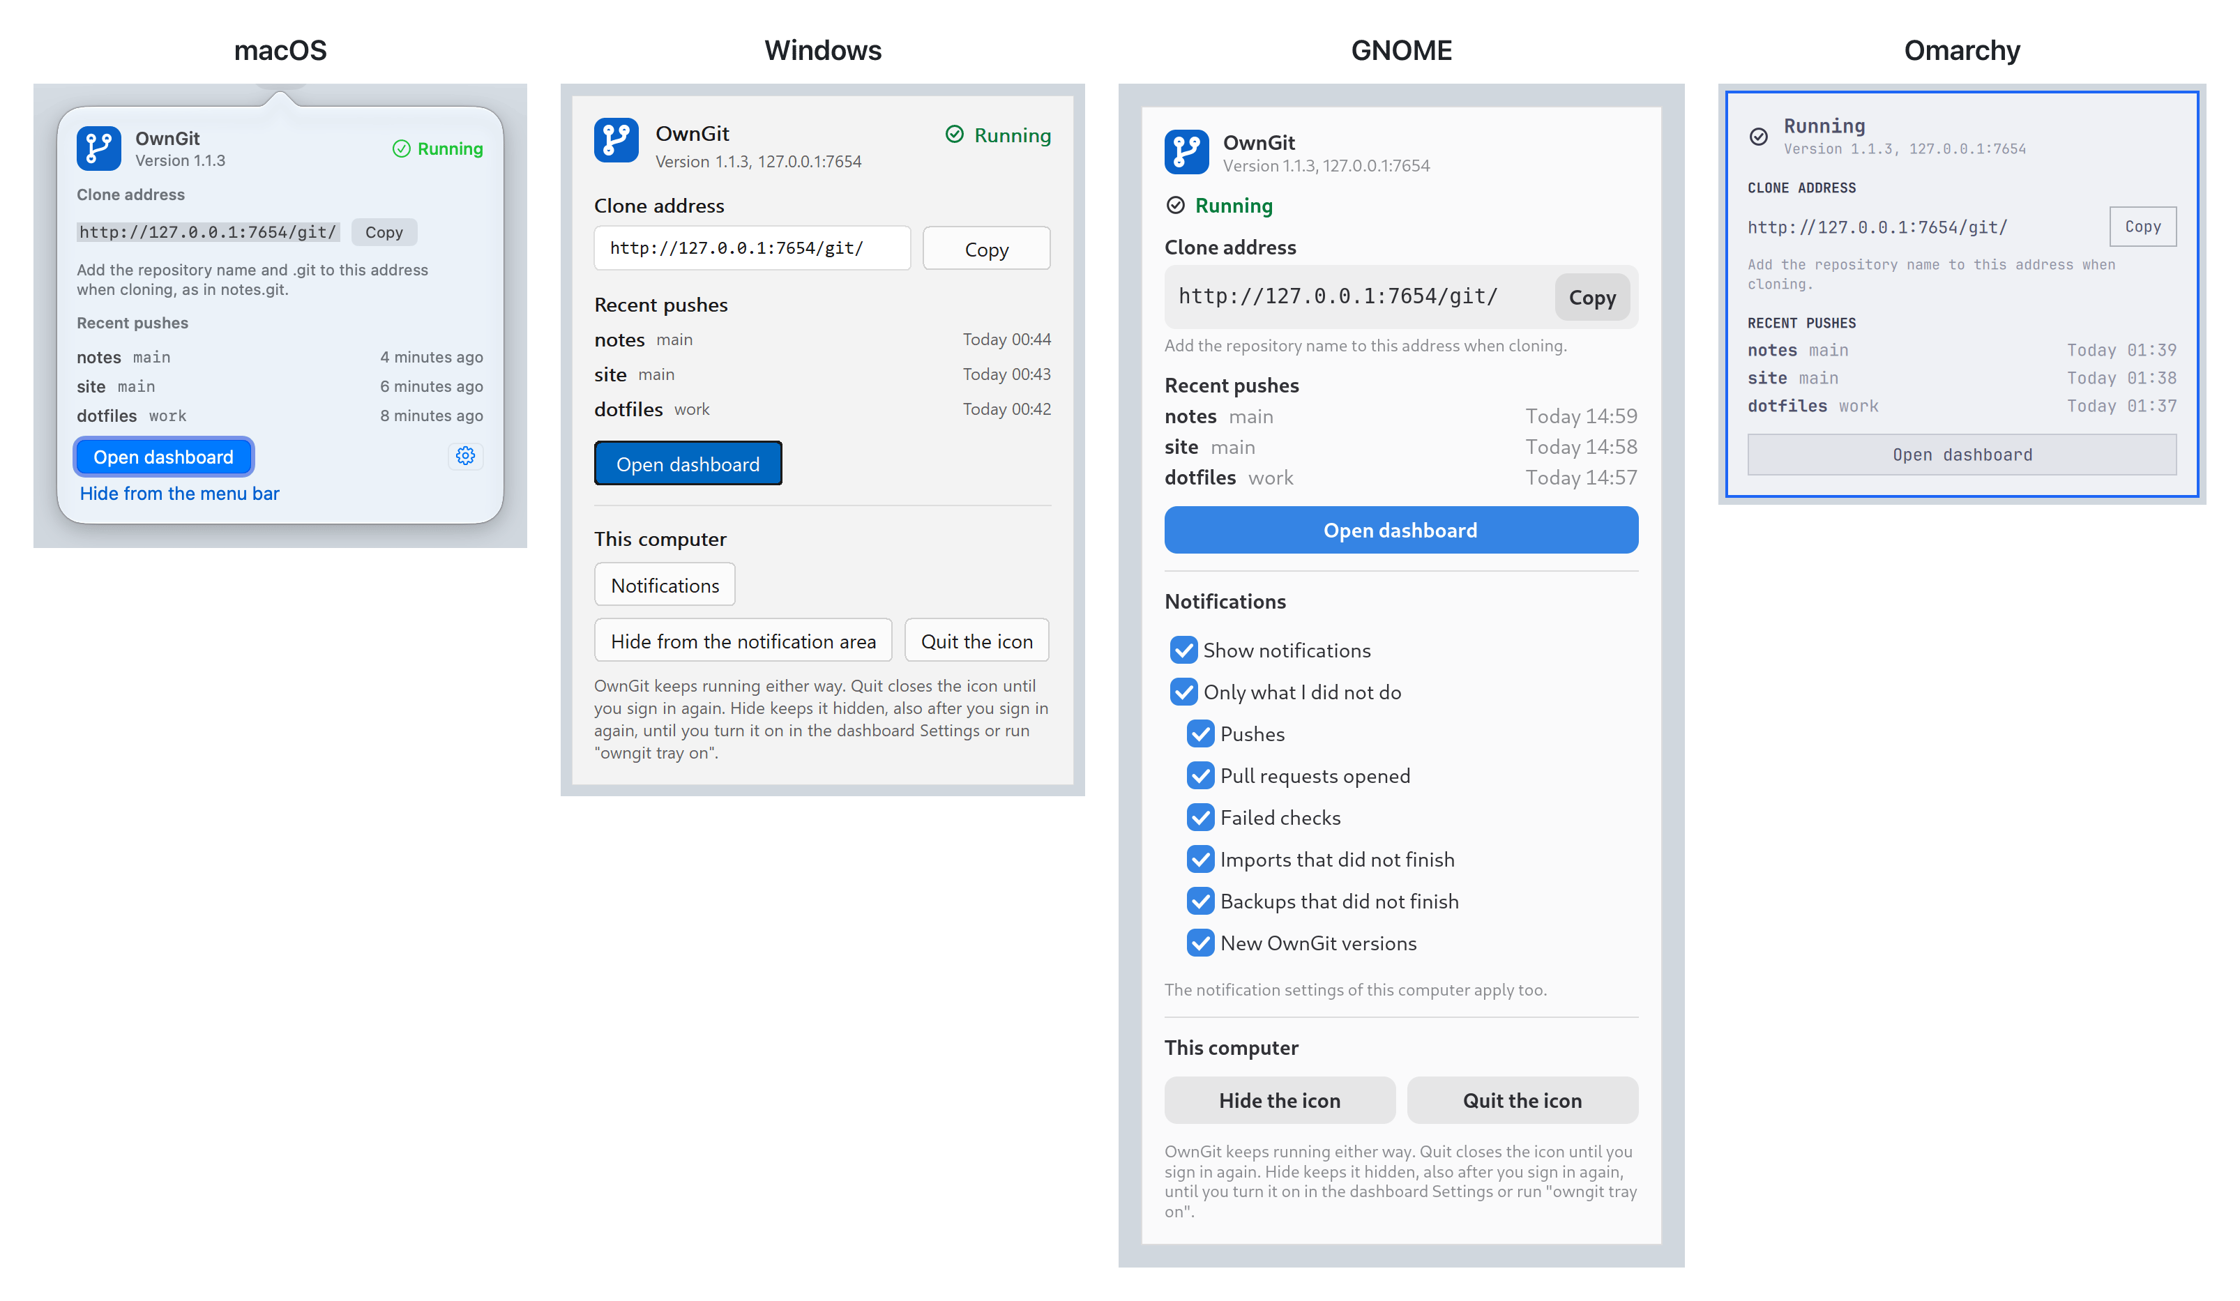Click Running check icon in Windows panel

pyautogui.click(x=955, y=134)
